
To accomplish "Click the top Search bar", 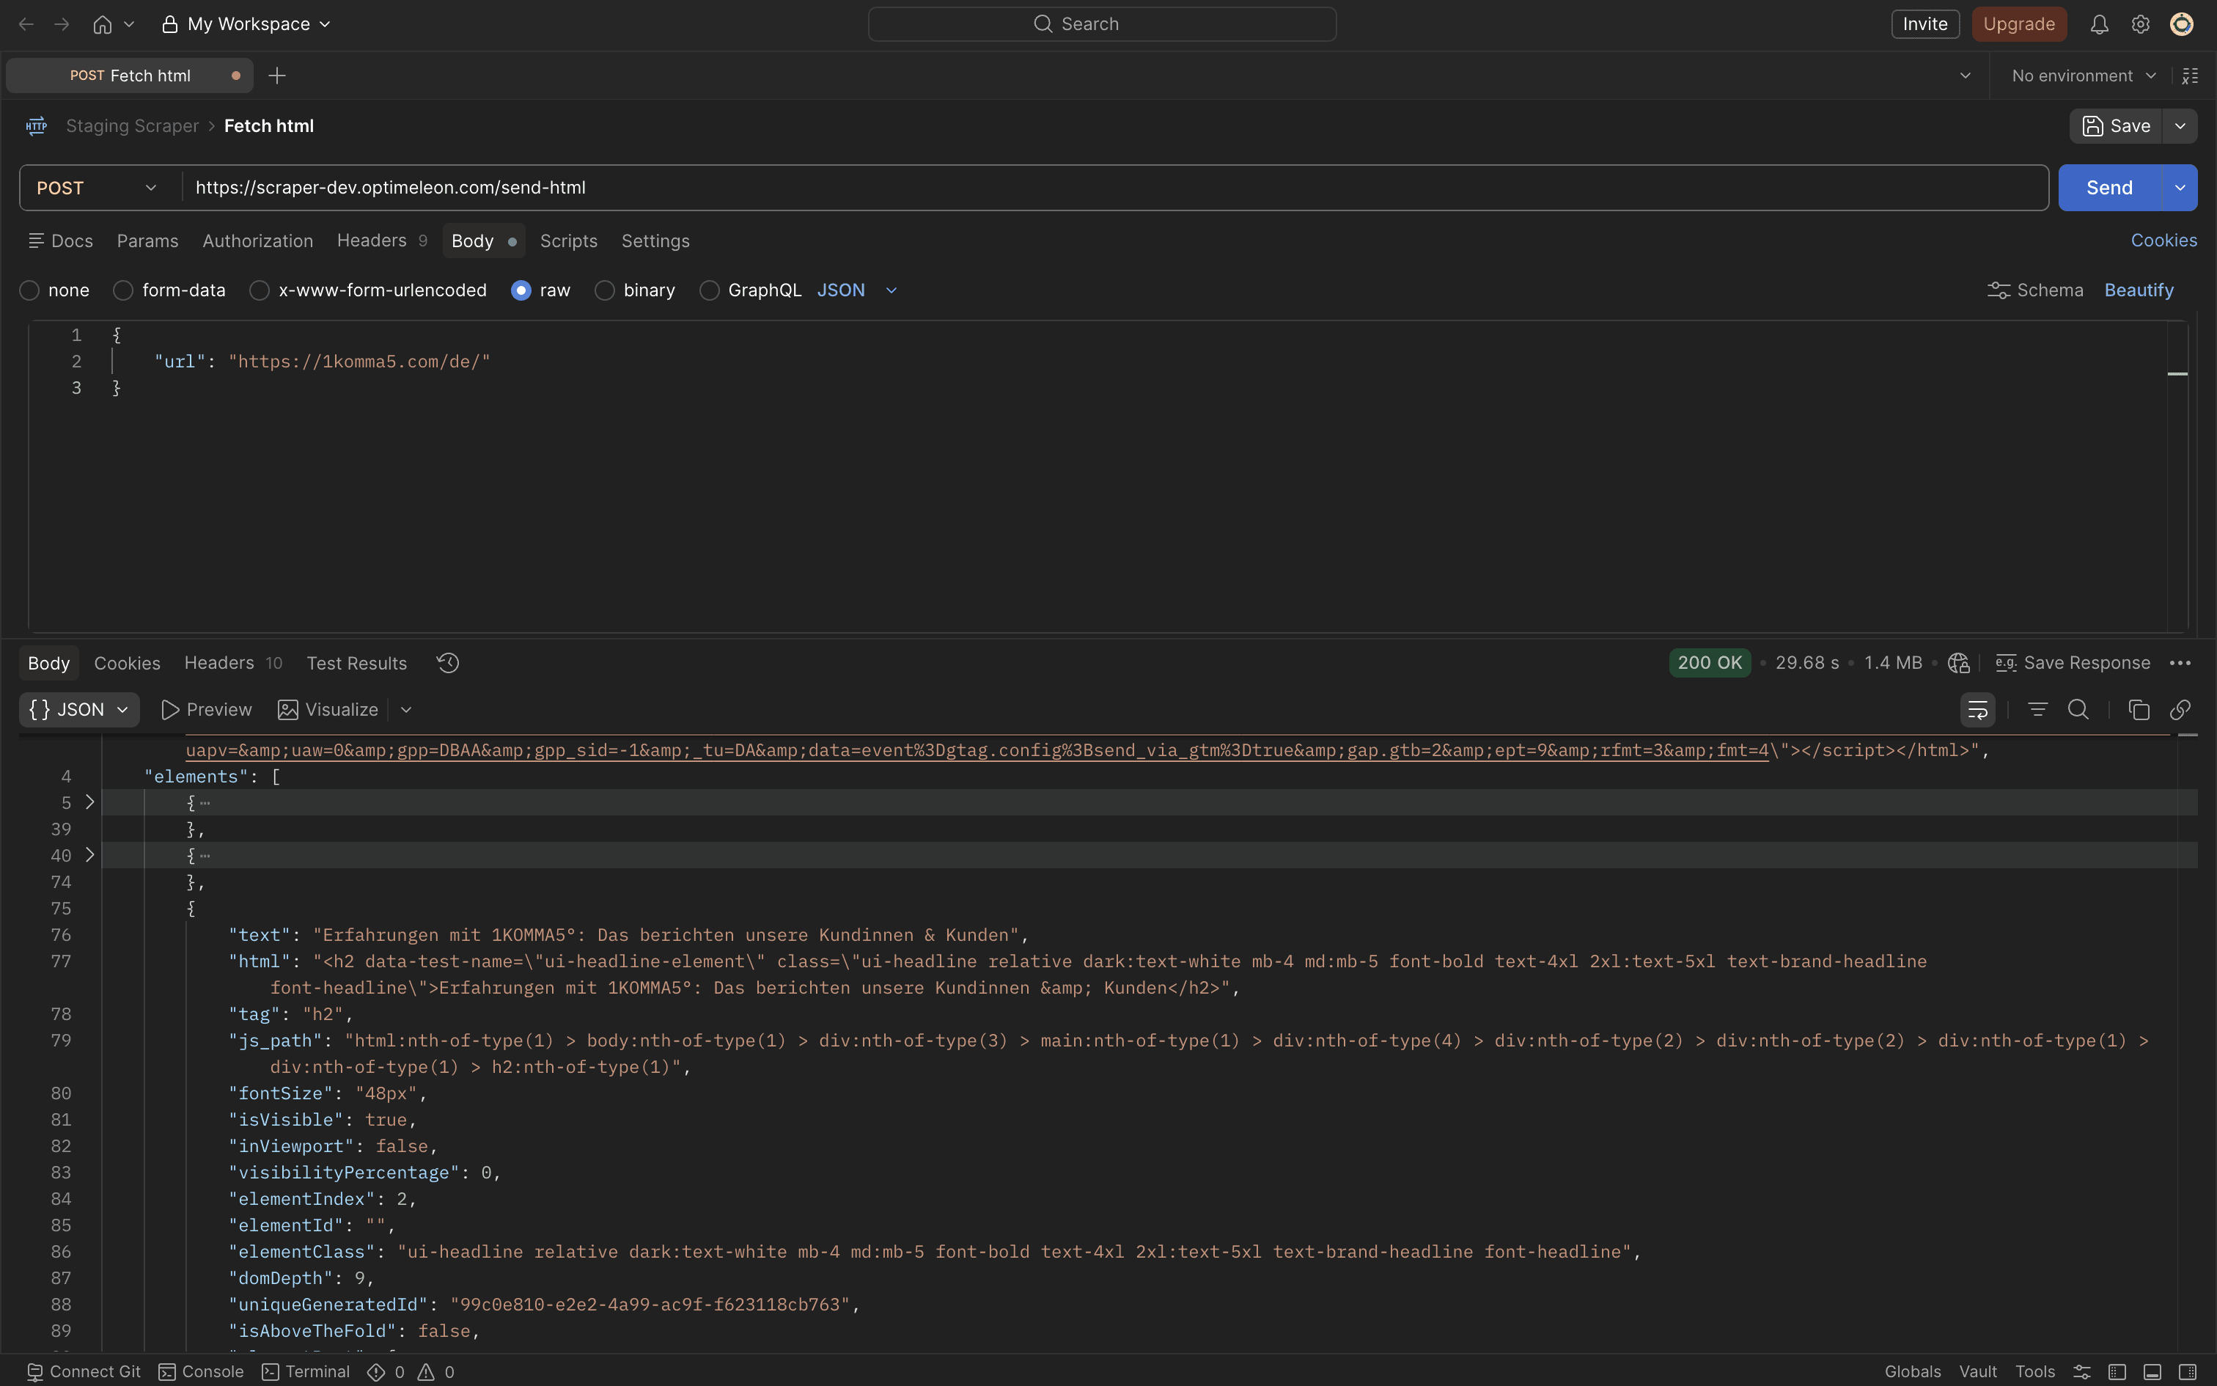I will (x=1102, y=23).
